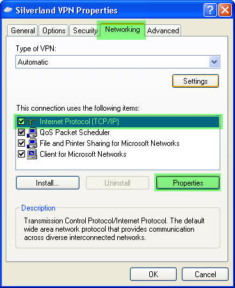Select the Client for Microsoft Networks item

click(x=83, y=154)
